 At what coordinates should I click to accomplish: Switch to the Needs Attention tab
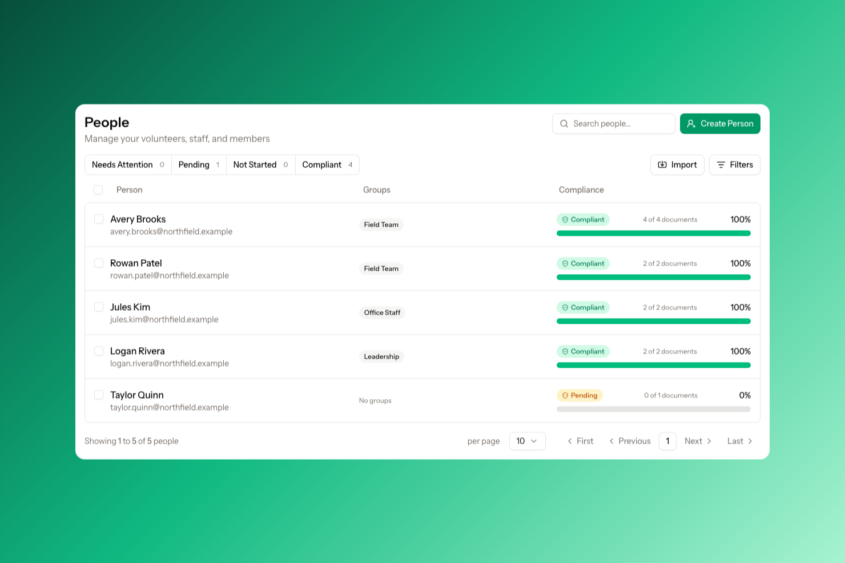pyautogui.click(x=128, y=164)
